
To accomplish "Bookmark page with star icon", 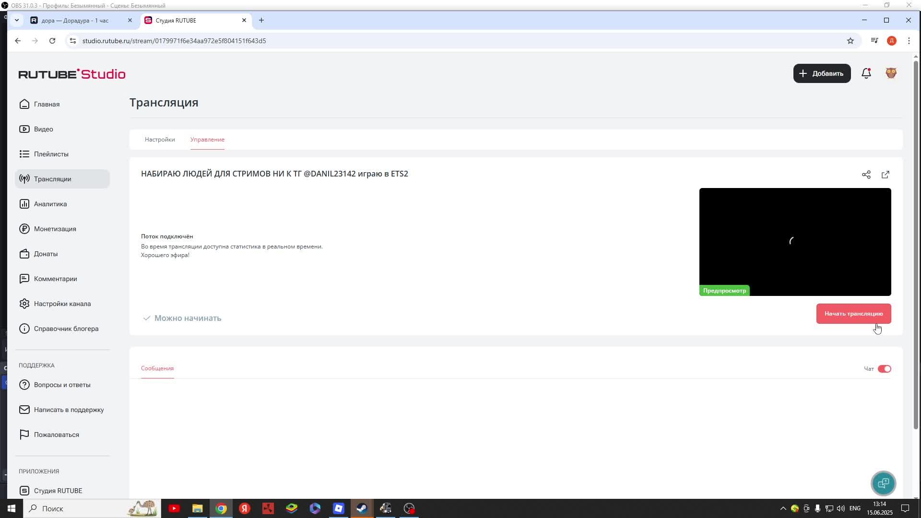I will [850, 41].
